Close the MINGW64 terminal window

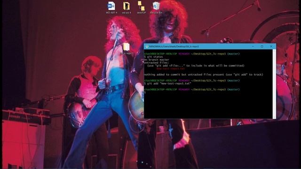tap(271, 46)
